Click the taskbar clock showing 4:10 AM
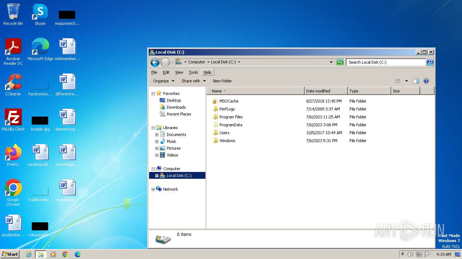 444,254
